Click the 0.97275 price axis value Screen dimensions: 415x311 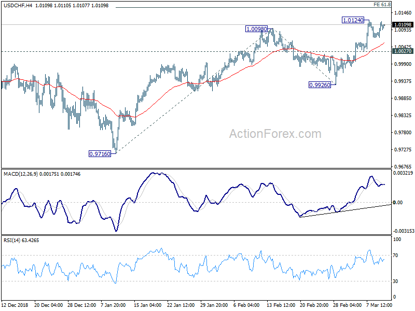click(403, 150)
